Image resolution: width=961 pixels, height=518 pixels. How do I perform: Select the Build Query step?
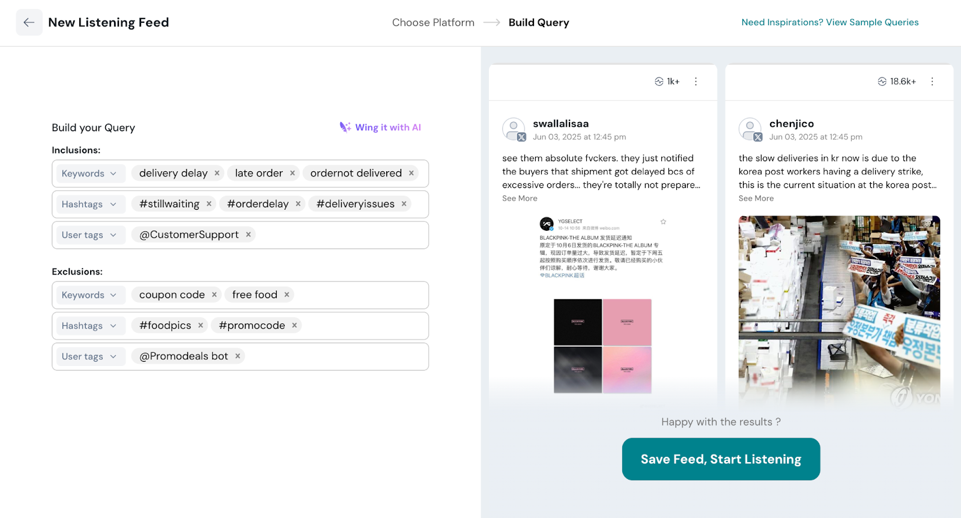(x=539, y=22)
